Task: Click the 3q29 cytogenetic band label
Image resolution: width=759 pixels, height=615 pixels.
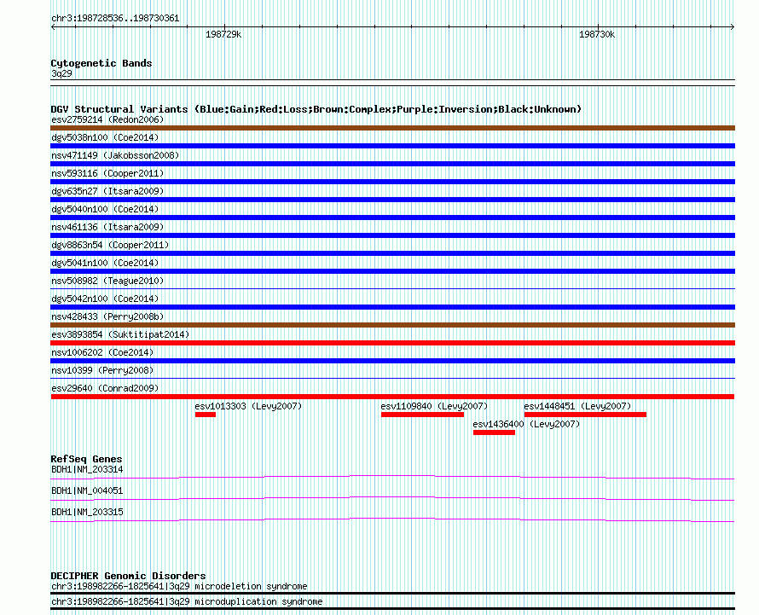Action: point(61,73)
